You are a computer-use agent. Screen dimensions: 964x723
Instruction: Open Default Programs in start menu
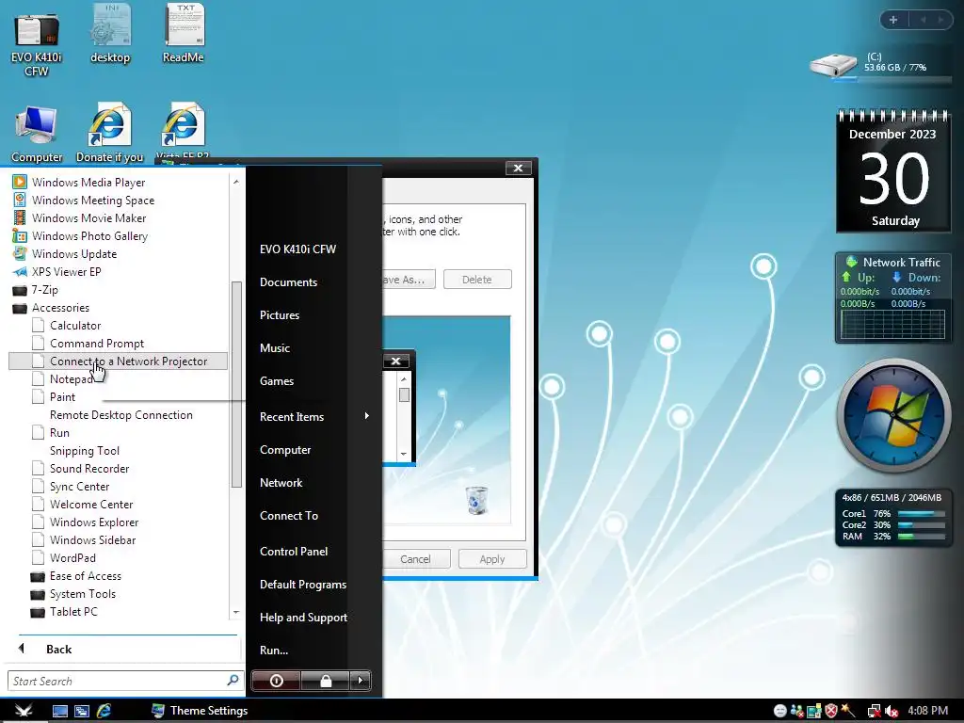(x=302, y=584)
